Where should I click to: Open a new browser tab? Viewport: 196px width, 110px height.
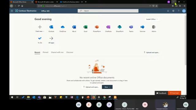86,2
